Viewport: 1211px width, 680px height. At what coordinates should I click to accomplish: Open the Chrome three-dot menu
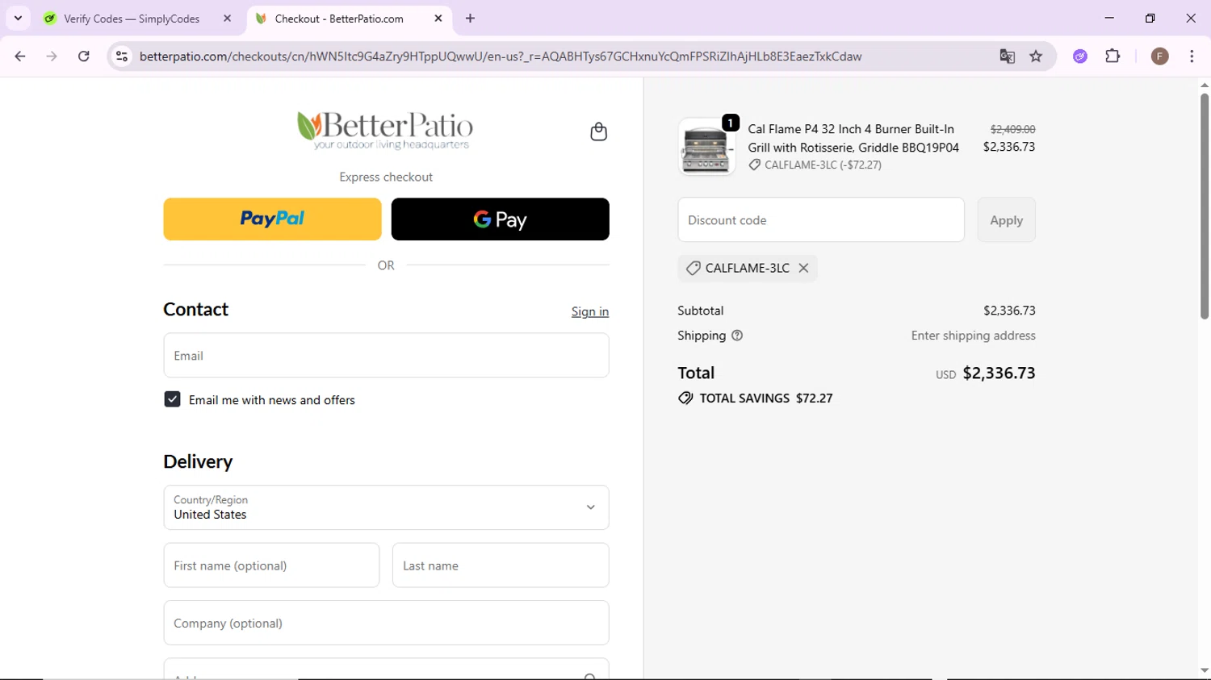click(x=1192, y=56)
